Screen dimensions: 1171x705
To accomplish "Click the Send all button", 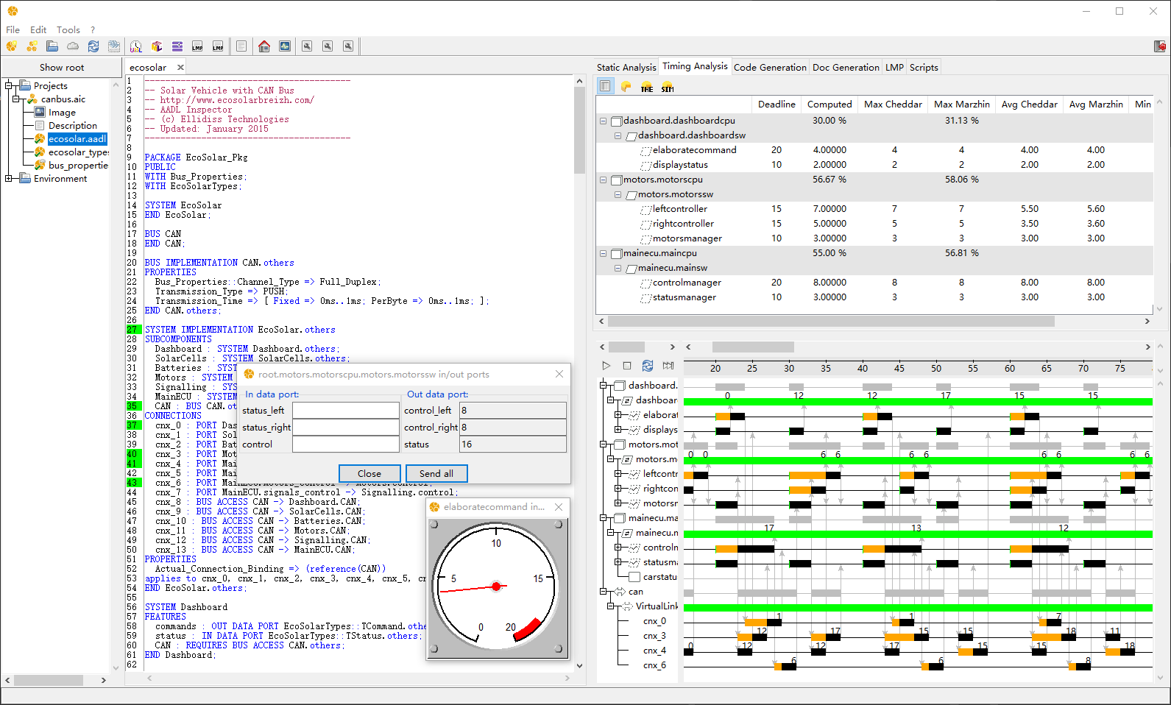I will click(x=436, y=473).
